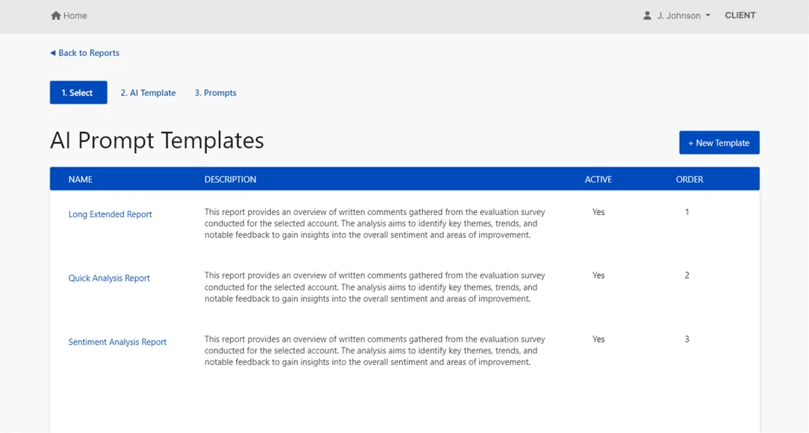The image size is (809, 433).
Task: Click the user profile silhouette icon
Action: (648, 16)
